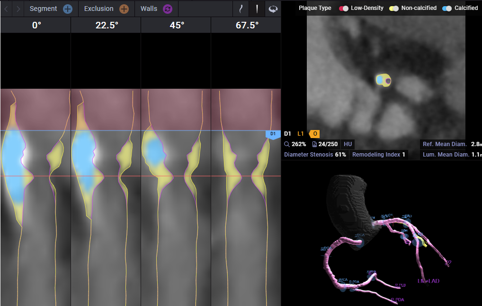Image resolution: width=482 pixels, height=306 pixels.
Task: Select the 67.5° view header
Action: (246, 25)
